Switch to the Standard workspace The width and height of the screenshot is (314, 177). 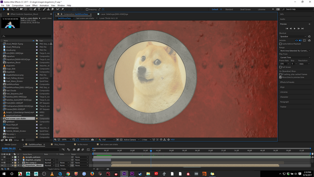(x=229, y=9)
